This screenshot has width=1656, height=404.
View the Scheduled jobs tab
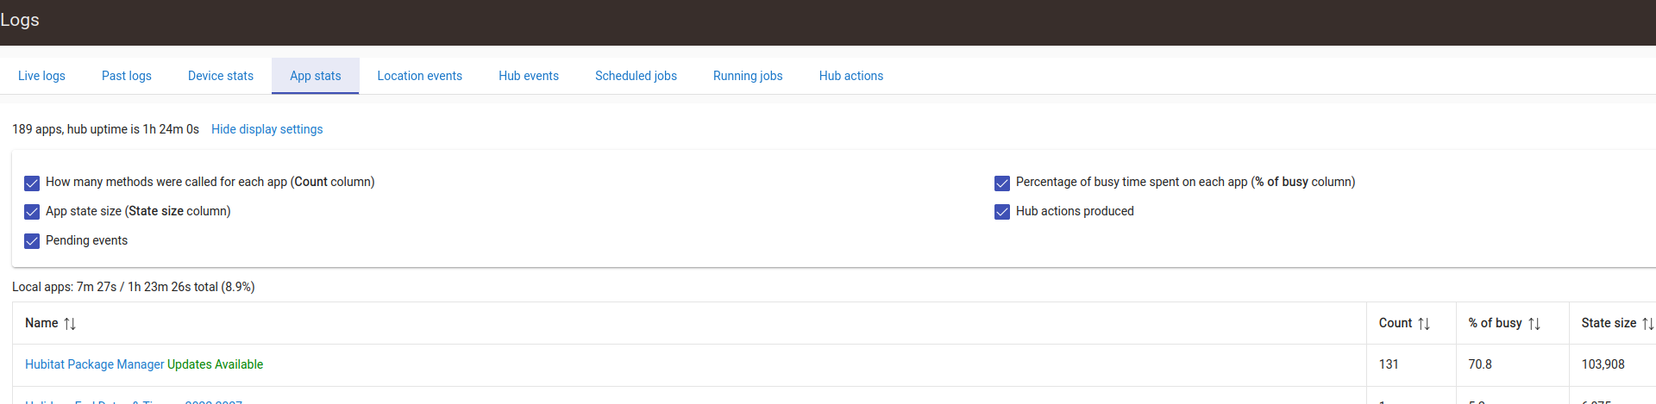(636, 76)
